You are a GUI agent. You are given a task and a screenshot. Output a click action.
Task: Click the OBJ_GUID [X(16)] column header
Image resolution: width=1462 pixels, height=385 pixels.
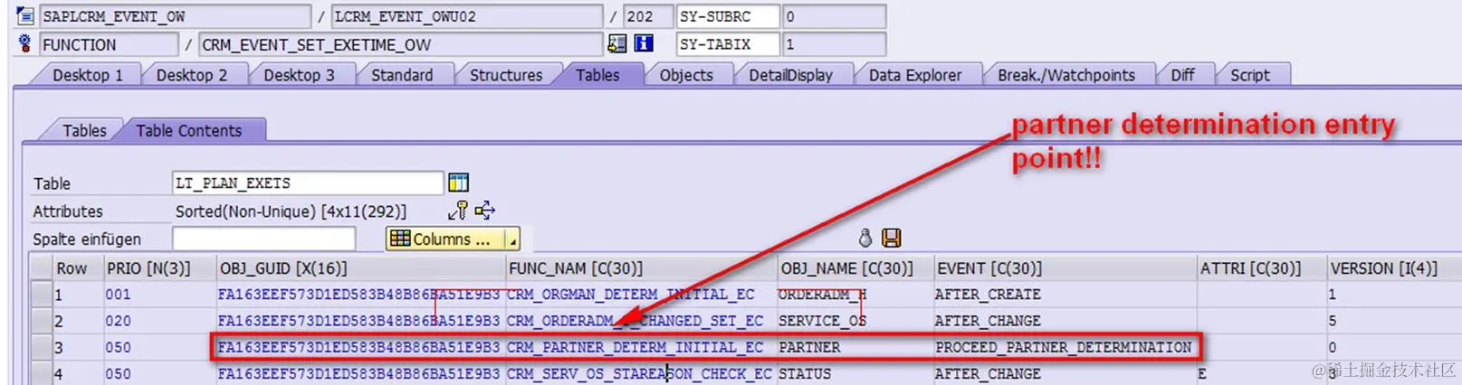361,268
